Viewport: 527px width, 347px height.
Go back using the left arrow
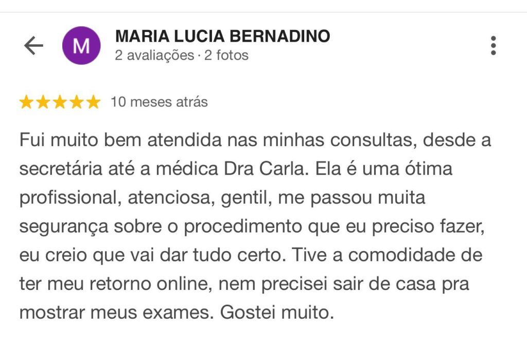(33, 46)
